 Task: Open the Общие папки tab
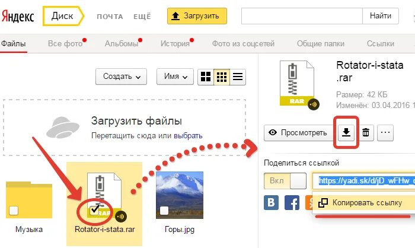(x=321, y=43)
